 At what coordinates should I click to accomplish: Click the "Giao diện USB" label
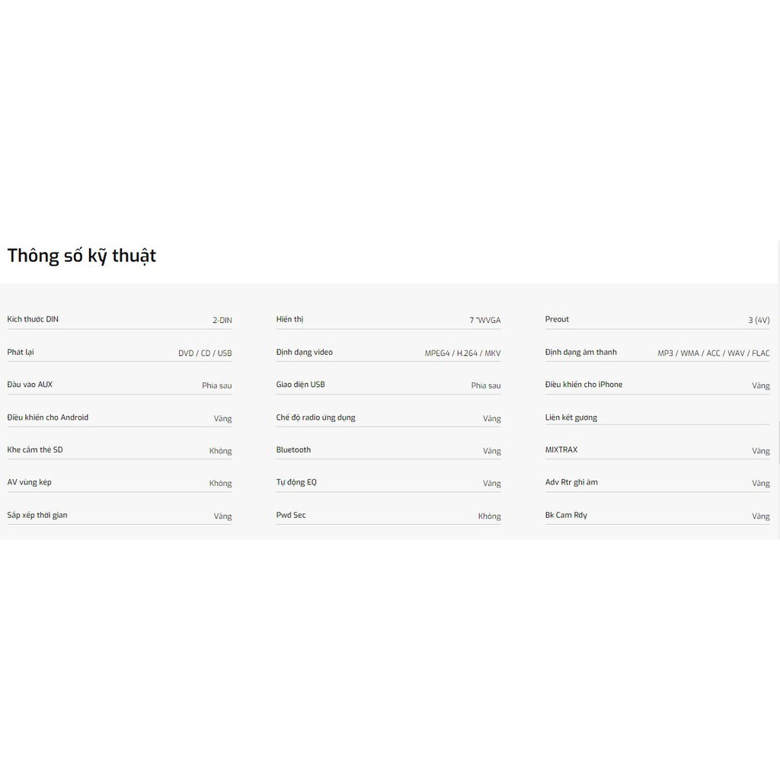pyautogui.click(x=300, y=385)
